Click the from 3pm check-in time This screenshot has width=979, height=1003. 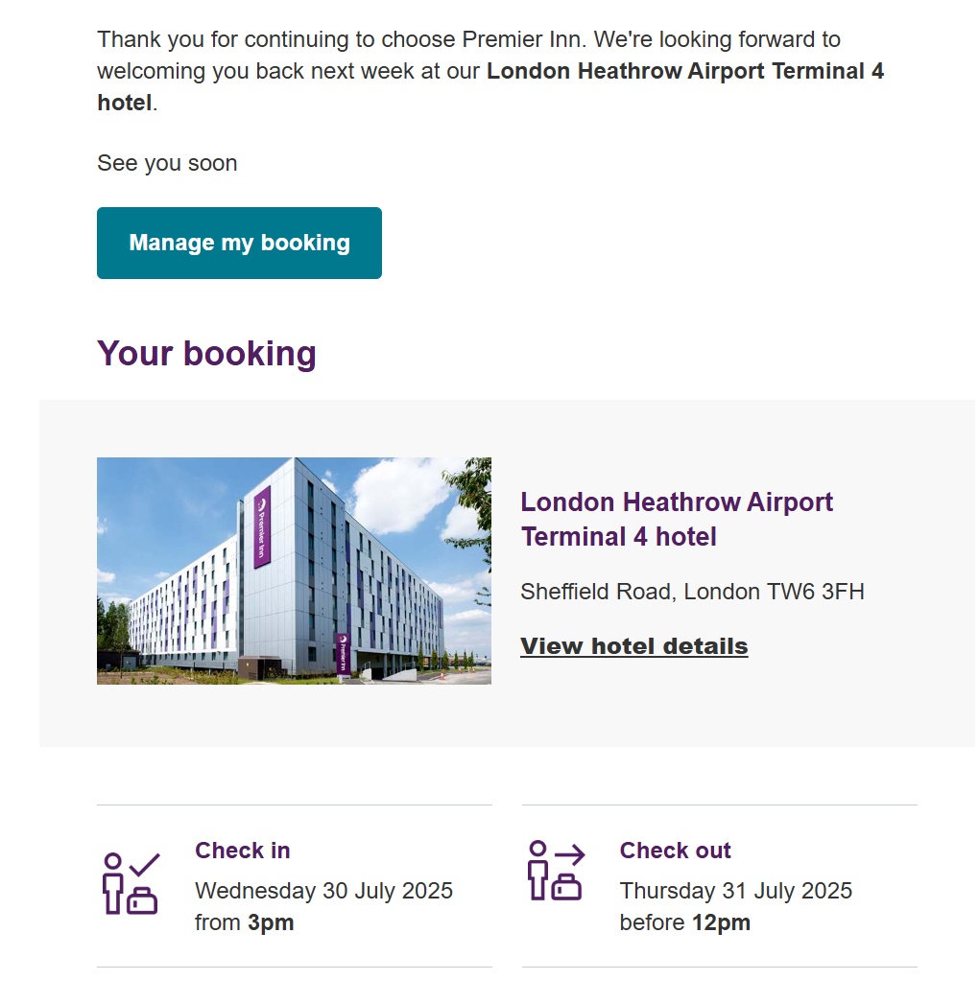pos(244,923)
